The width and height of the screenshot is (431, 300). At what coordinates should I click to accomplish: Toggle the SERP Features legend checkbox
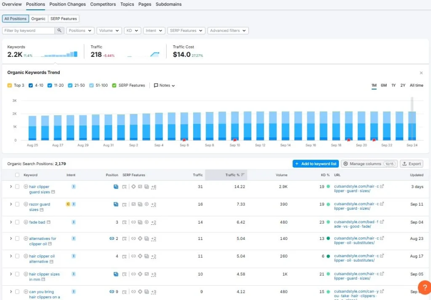114,85
